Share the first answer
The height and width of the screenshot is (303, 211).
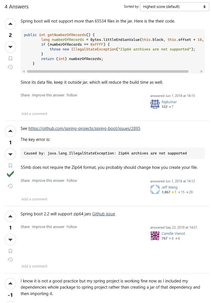pos(25,95)
